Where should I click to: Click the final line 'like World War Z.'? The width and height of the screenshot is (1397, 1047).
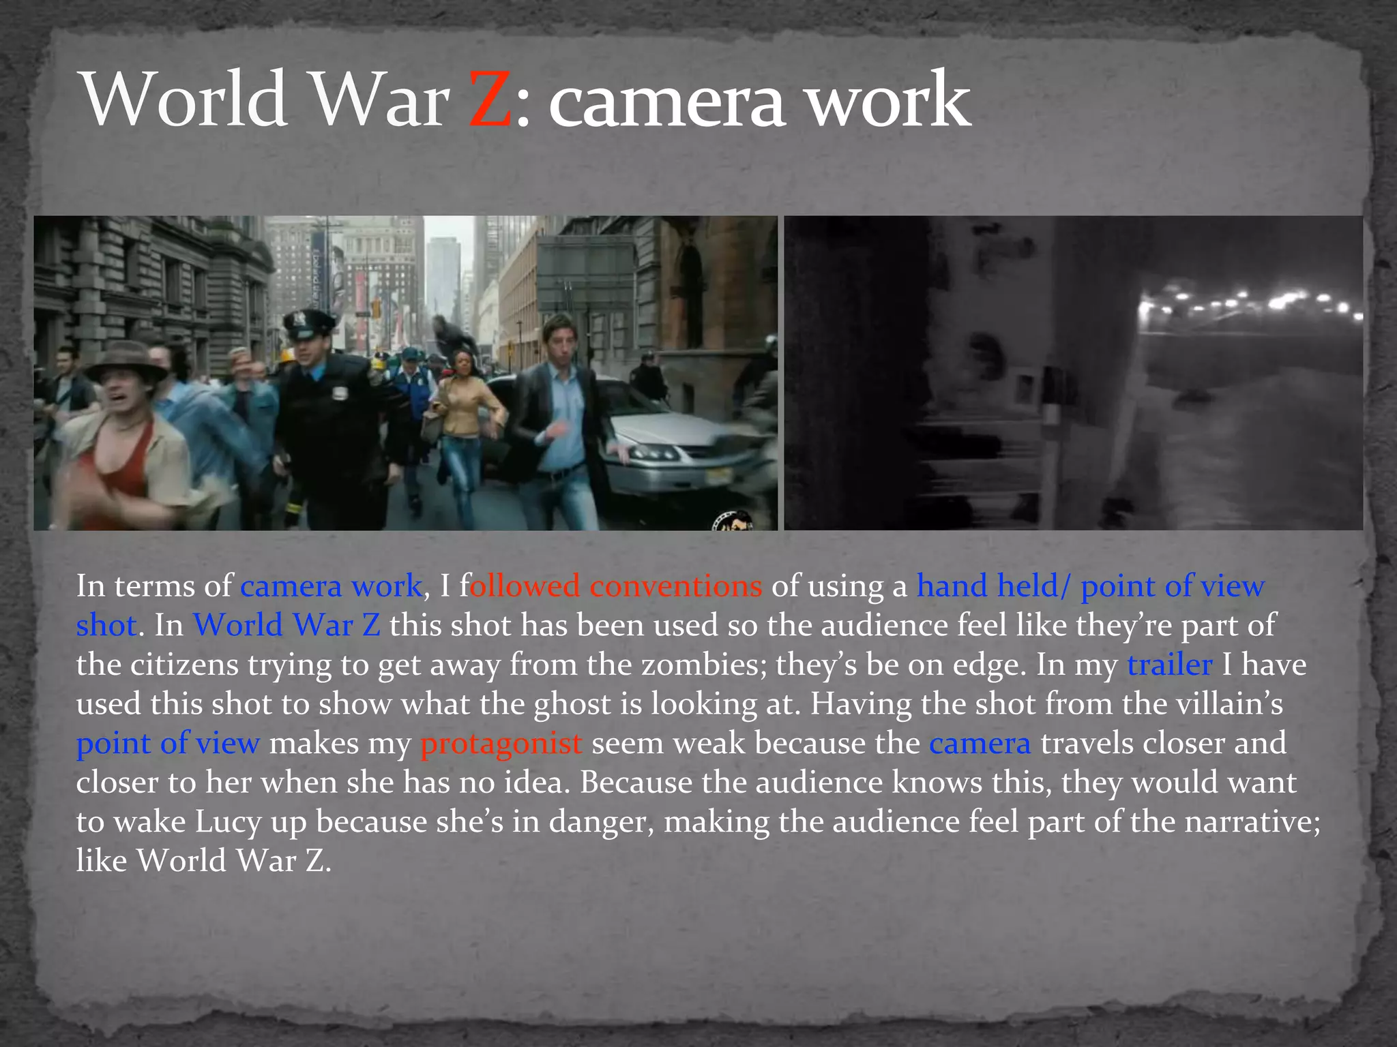203,860
